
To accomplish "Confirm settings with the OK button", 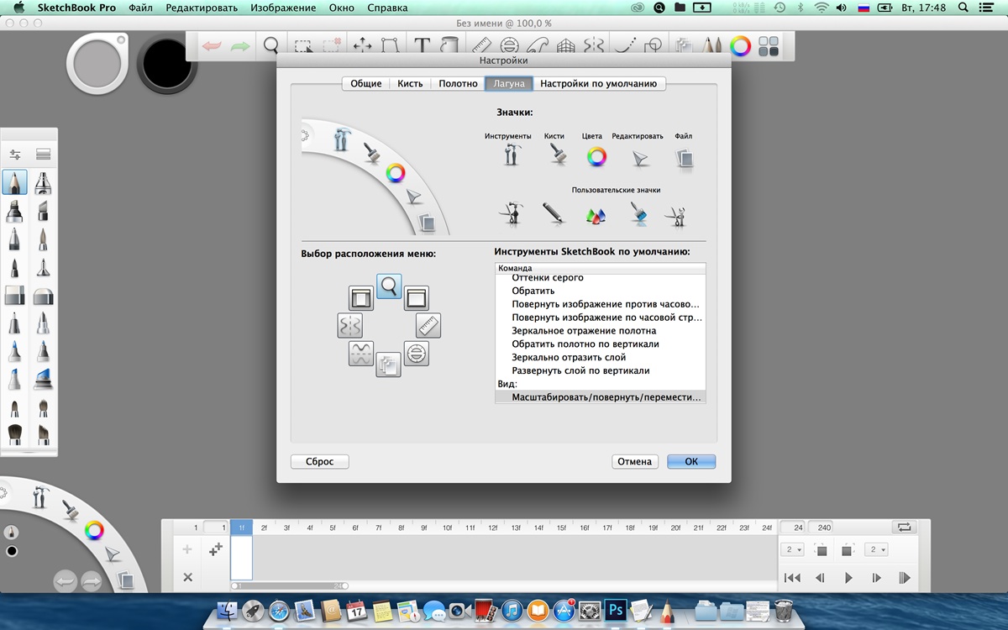I will coord(691,461).
